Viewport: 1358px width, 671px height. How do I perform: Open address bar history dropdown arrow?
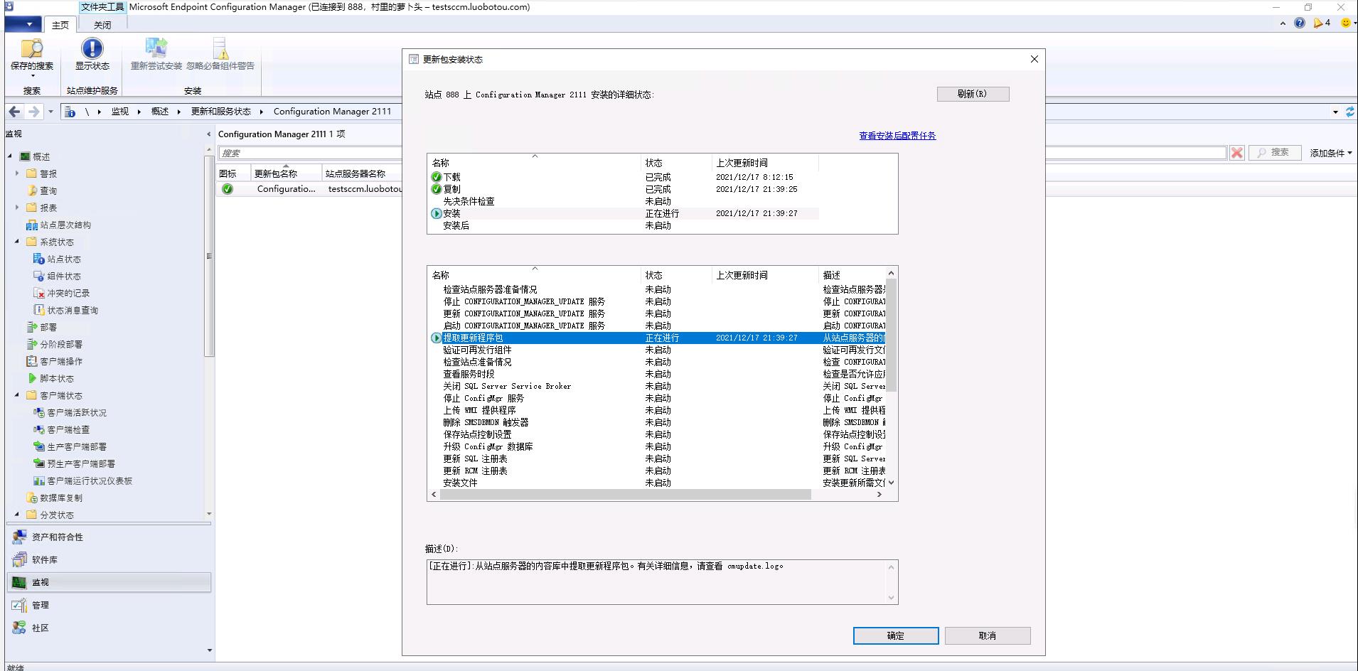tap(1335, 112)
